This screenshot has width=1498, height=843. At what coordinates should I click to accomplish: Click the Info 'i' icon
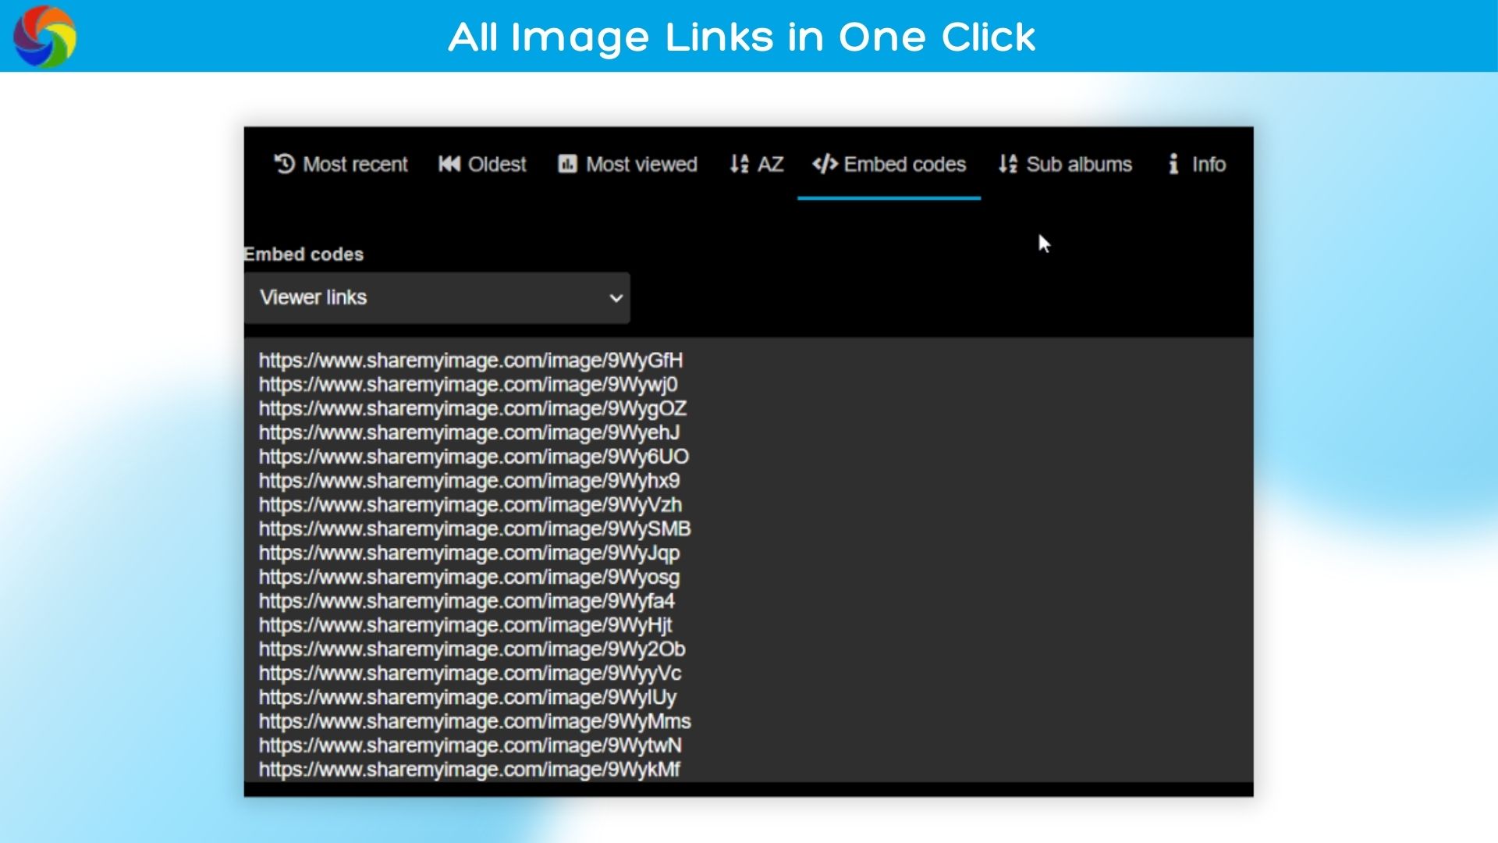pos(1173,164)
